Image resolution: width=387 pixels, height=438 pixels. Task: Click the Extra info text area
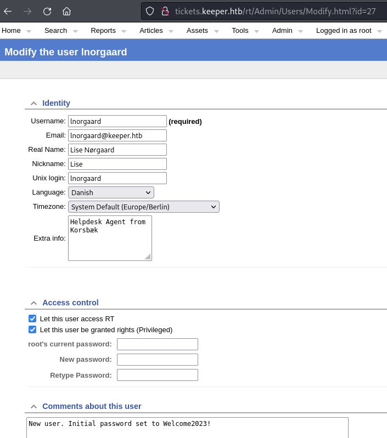coord(110,238)
